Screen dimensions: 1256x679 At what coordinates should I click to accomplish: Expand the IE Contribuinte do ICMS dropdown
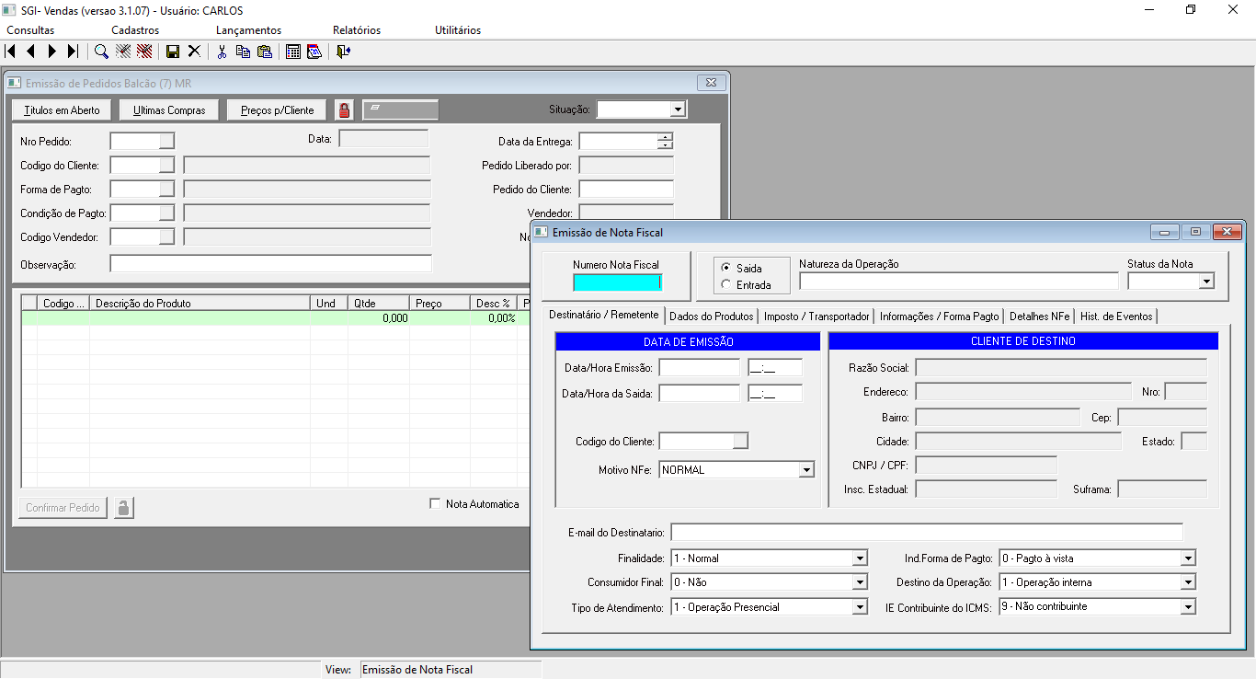[x=1188, y=607]
